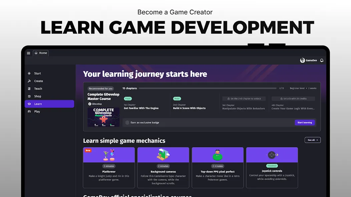The width and height of the screenshot is (351, 197).
Task: Click the Free badge on 1st Chapter
Action: (x=128, y=98)
